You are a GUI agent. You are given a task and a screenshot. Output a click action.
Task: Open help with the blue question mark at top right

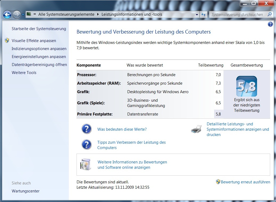tap(270, 24)
